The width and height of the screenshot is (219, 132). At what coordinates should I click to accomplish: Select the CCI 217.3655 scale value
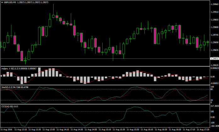click(214, 106)
